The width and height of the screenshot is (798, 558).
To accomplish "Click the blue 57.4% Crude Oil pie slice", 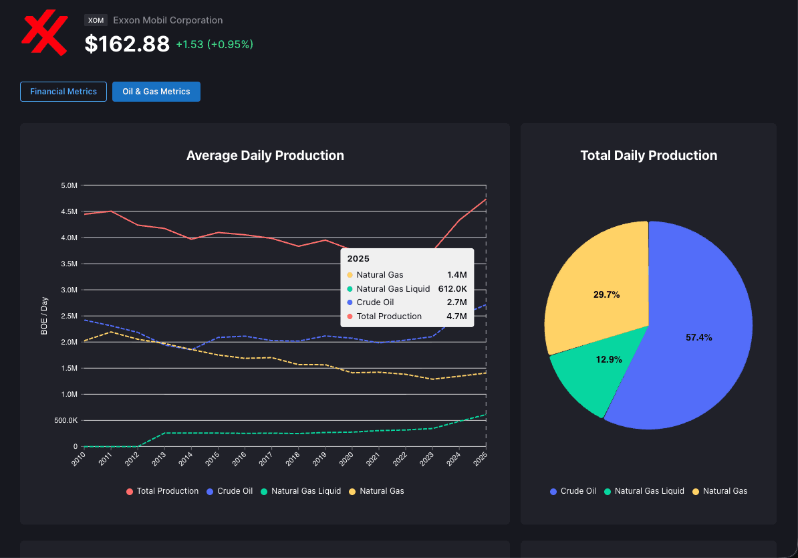I will pos(699,337).
